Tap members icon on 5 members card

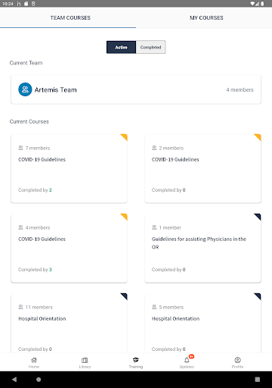click(x=154, y=307)
